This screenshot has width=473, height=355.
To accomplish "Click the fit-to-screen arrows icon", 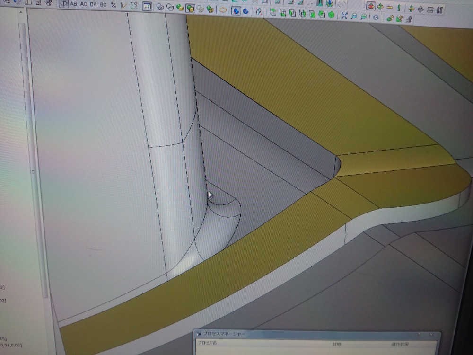I will coord(344,16).
